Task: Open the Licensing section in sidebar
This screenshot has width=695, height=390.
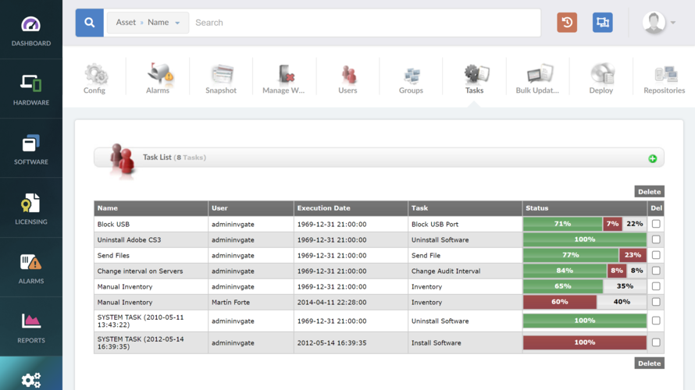Action: (30, 207)
